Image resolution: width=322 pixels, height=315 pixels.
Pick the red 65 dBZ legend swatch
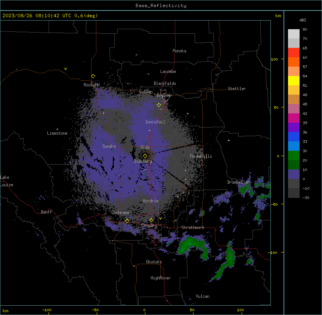point(294,52)
